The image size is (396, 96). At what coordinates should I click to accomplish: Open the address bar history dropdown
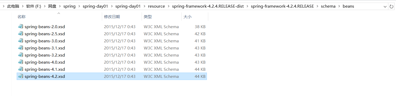(385, 6)
